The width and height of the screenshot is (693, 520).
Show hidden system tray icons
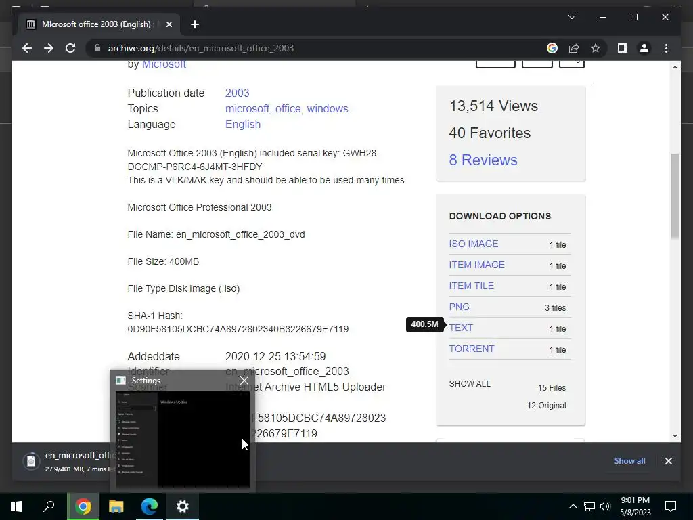click(x=573, y=506)
